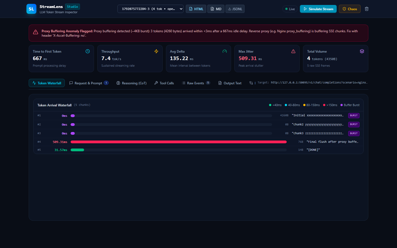The image size is (397, 248).
Task: Switch to the Tool Calls tab
Action: (164, 83)
